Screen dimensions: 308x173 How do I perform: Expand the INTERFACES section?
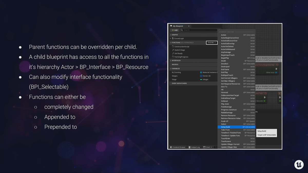click(x=170, y=61)
